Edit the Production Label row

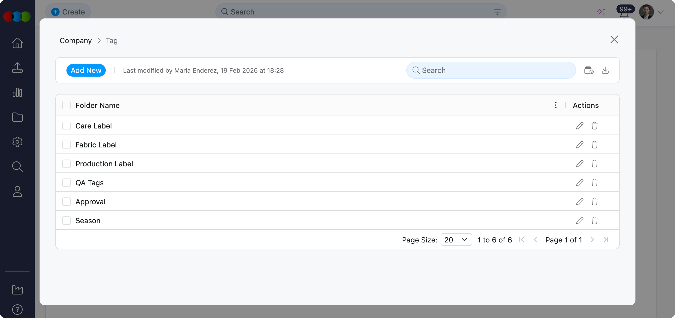tap(580, 164)
